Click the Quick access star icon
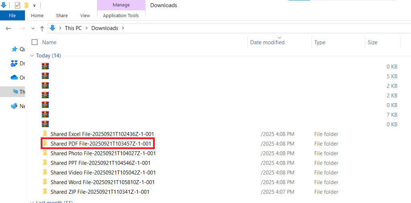The image size is (411, 203). pos(15,49)
